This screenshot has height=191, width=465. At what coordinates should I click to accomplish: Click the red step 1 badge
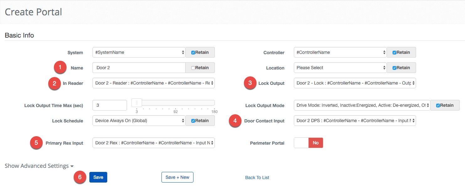tap(60, 68)
